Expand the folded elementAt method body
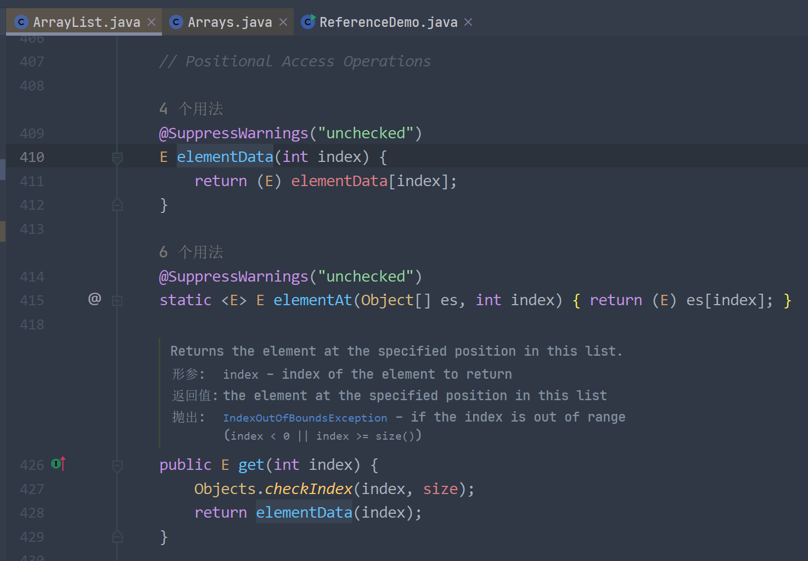Viewport: 808px width, 561px height. 117,301
